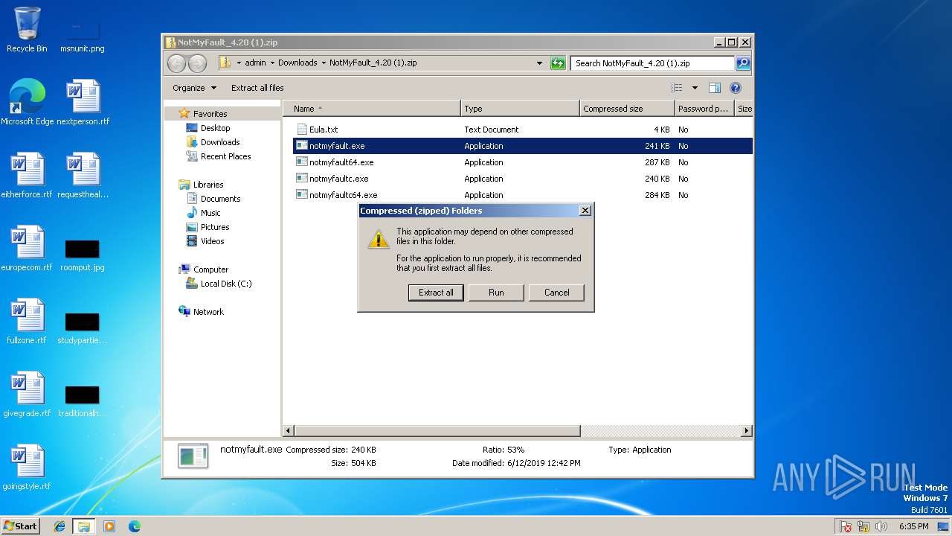This screenshot has width=952, height=536.
Task: Select givegrade.rtf on desktop
Action: tap(27, 395)
